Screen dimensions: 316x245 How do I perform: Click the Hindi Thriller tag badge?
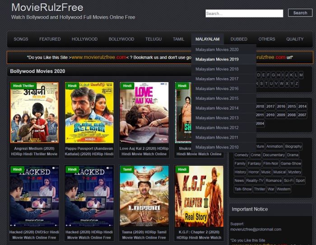[23, 86]
